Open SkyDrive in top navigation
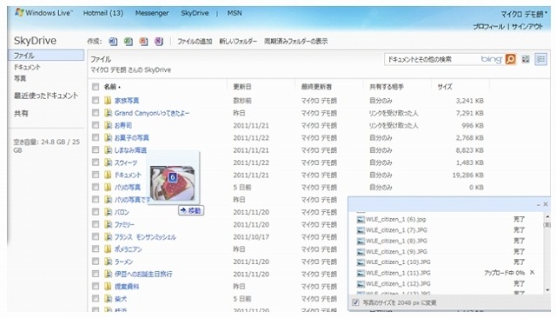 coord(195,13)
